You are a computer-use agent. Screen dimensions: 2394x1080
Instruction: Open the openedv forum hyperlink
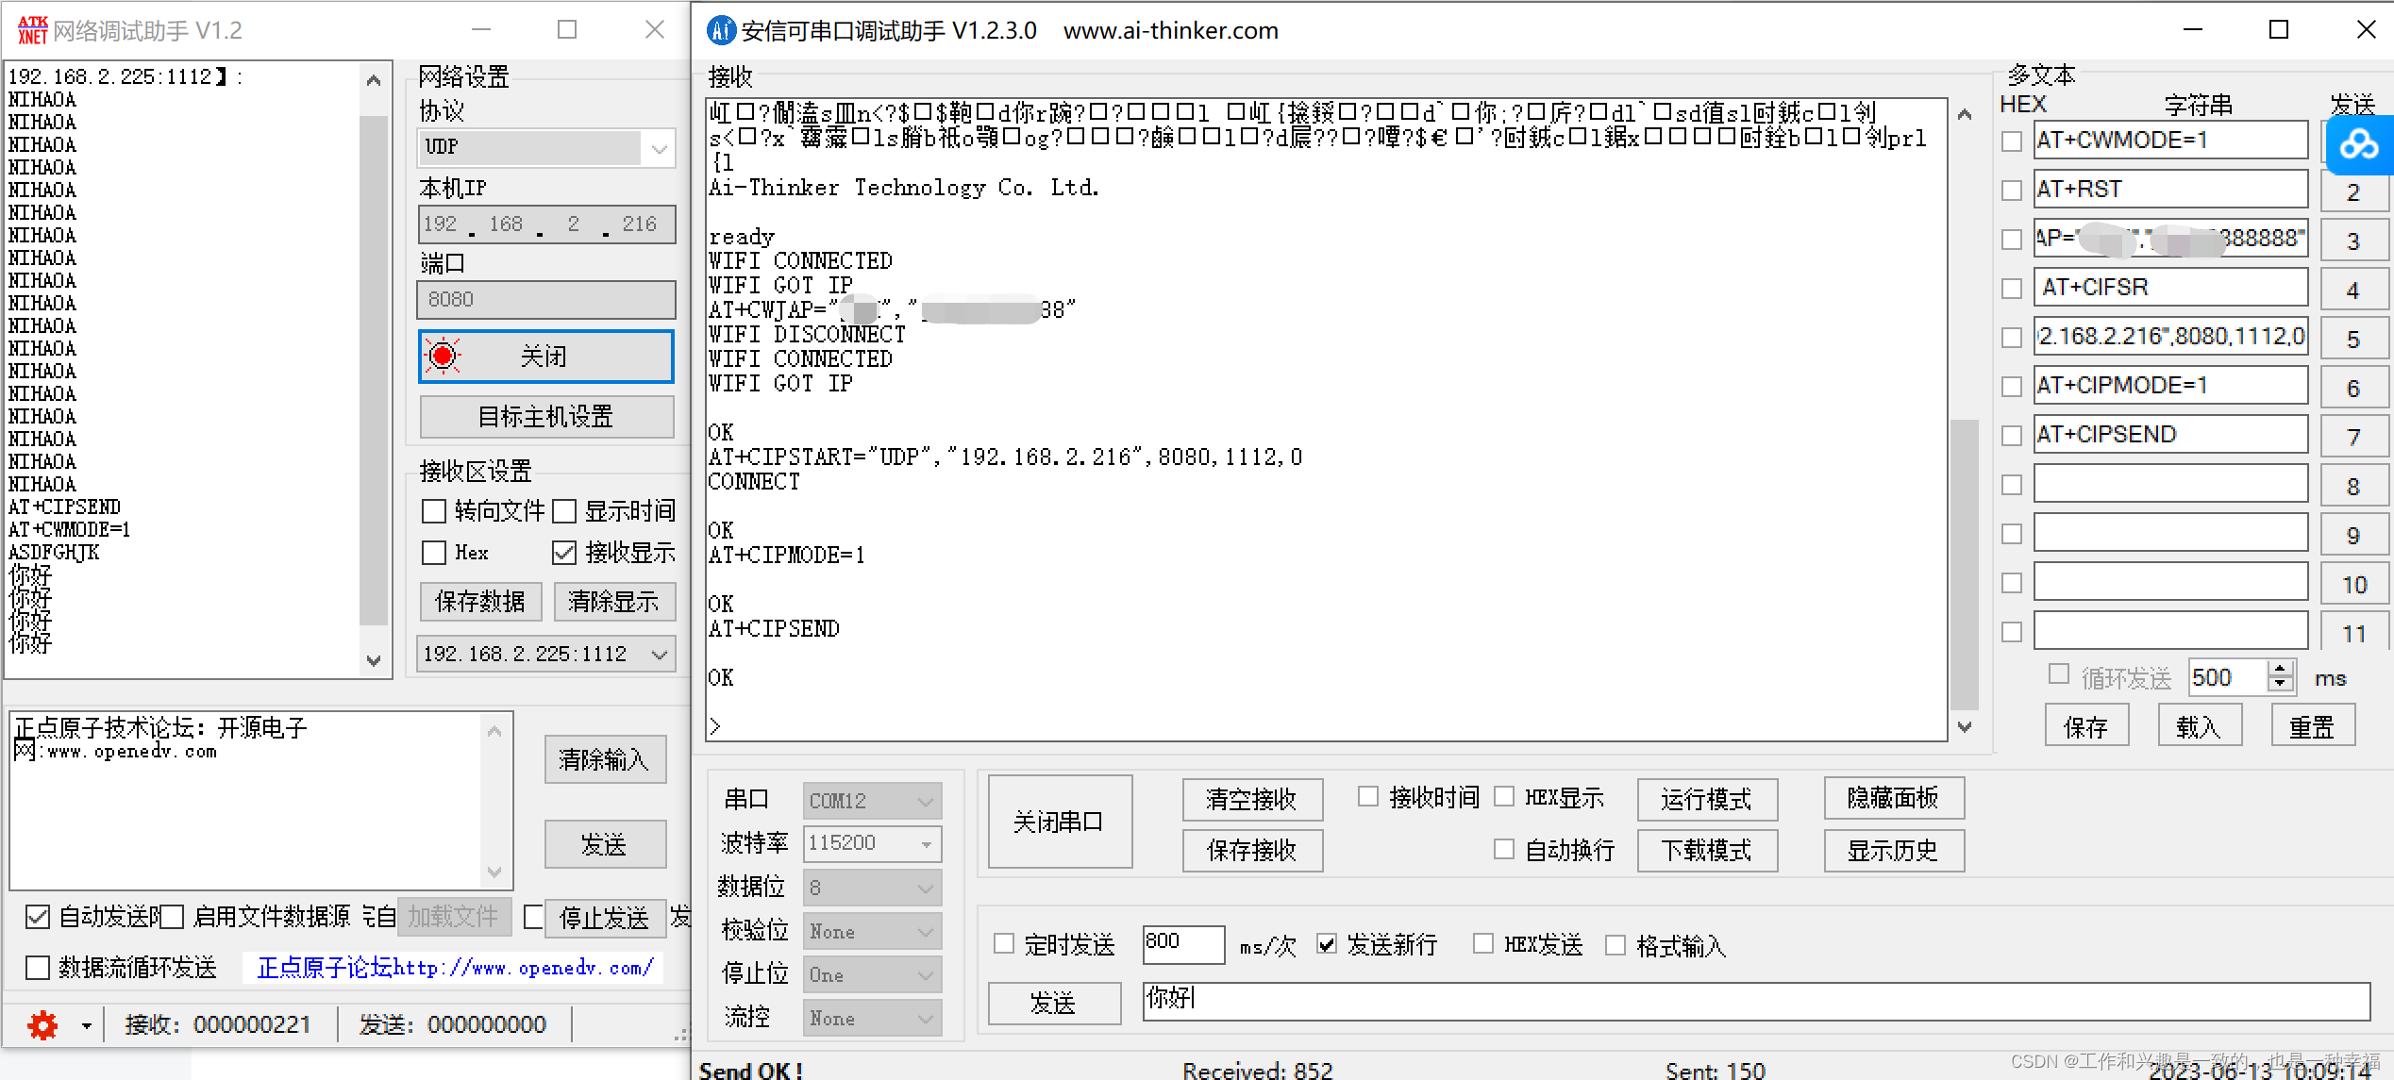[455, 968]
